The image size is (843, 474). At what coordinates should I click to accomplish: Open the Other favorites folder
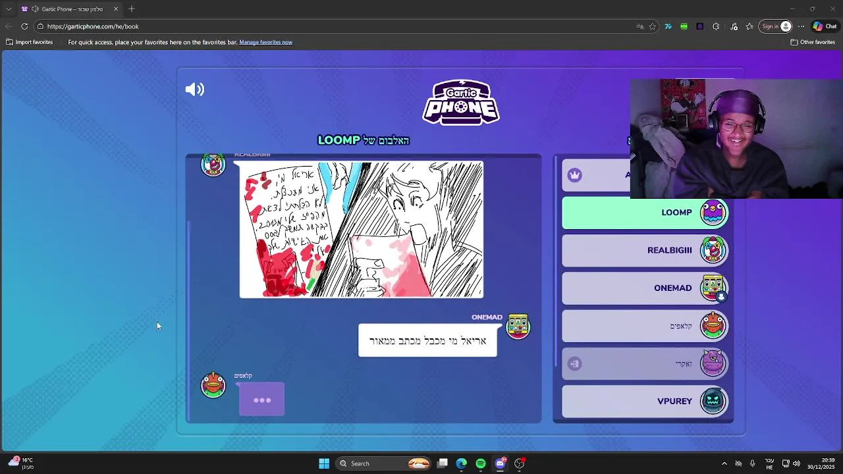pyautogui.click(x=813, y=42)
